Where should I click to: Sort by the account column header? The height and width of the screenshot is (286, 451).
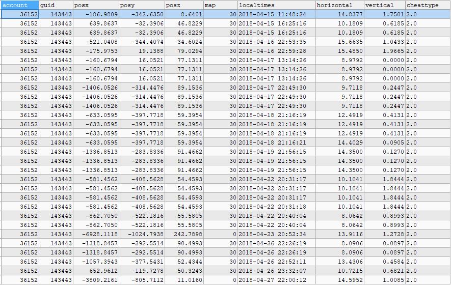pyautogui.click(x=19, y=5)
